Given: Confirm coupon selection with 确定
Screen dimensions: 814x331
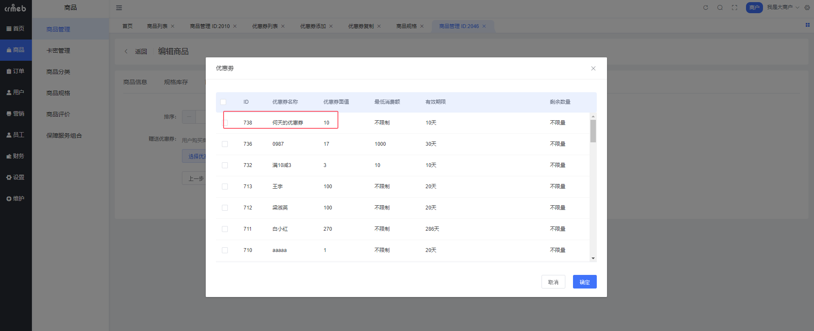Looking at the screenshot, I should coord(585,282).
